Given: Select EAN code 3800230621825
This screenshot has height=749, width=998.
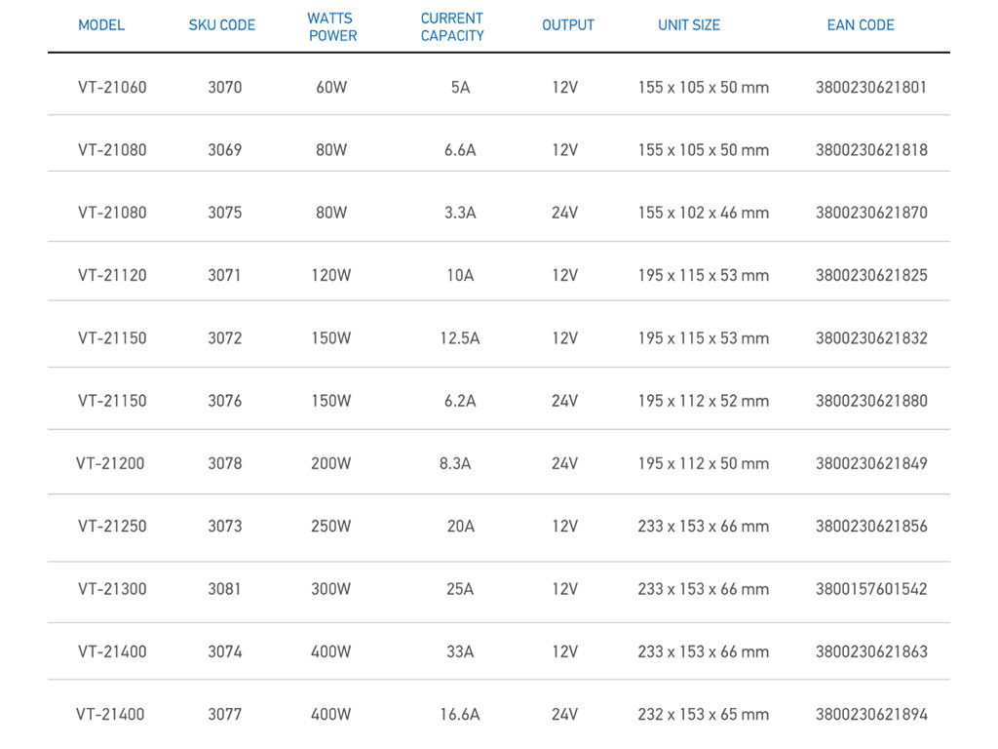Looking at the screenshot, I should [871, 275].
